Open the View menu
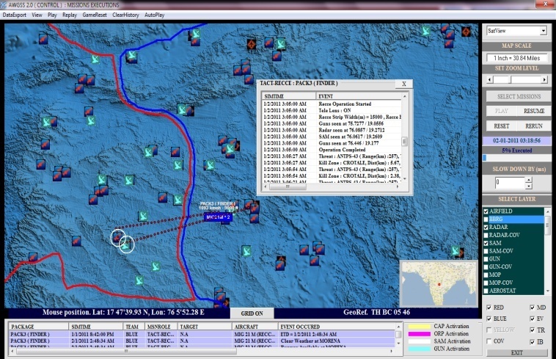 (37, 15)
